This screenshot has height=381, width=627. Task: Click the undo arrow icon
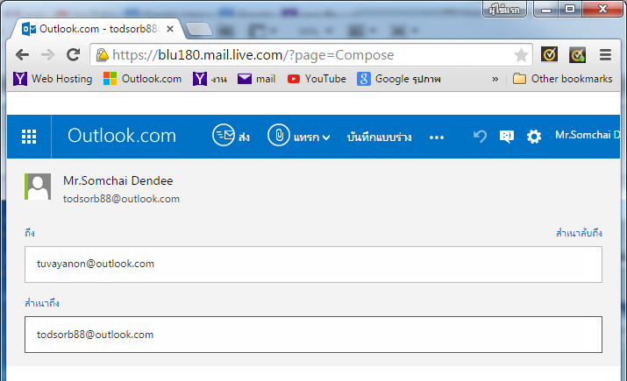click(x=480, y=137)
